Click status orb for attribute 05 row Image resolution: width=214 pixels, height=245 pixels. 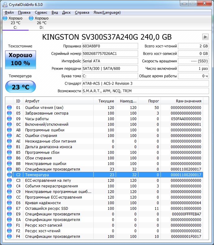point(9,113)
